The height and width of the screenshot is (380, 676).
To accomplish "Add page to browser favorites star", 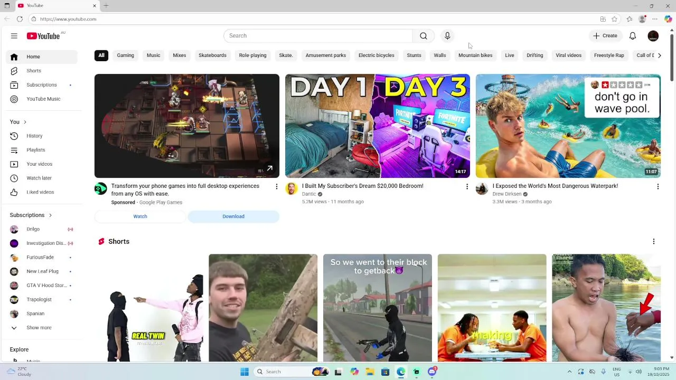I will pos(614,19).
